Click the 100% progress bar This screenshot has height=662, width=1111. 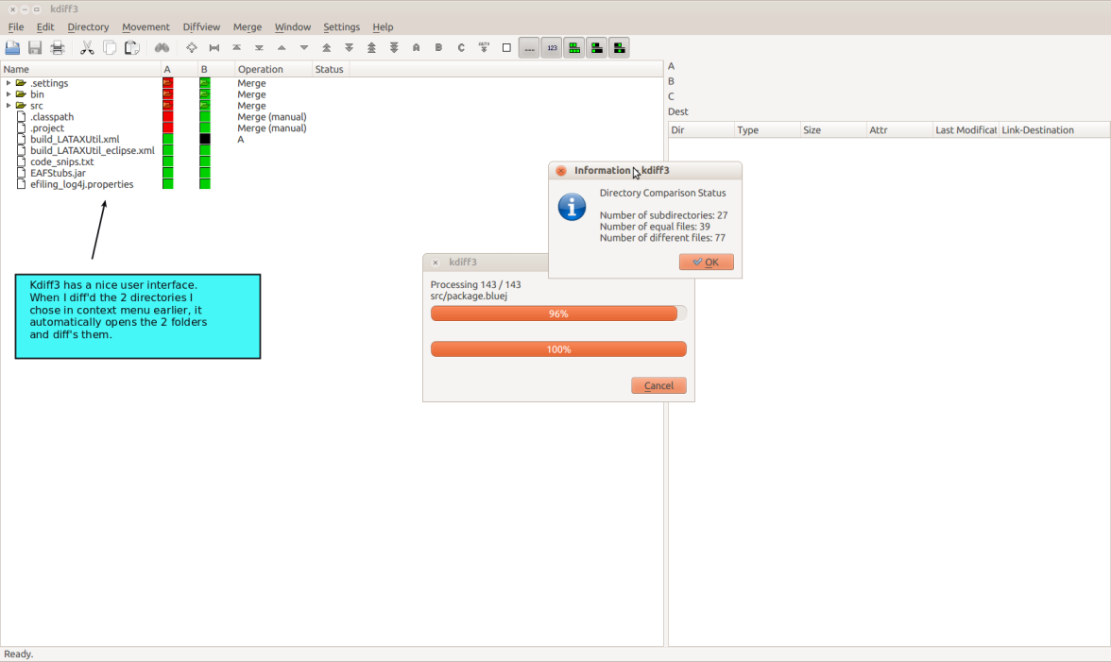tap(558, 349)
